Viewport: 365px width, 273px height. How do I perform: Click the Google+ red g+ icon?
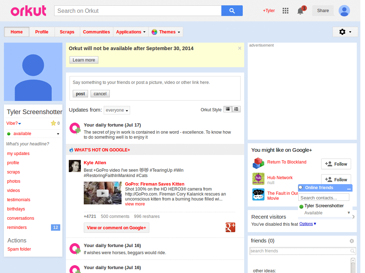click(231, 227)
